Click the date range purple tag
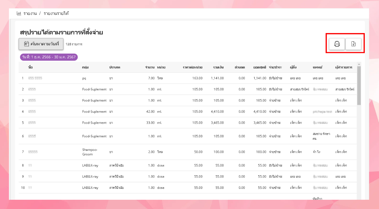The width and height of the screenshot is (379, 209). [49, 57]
